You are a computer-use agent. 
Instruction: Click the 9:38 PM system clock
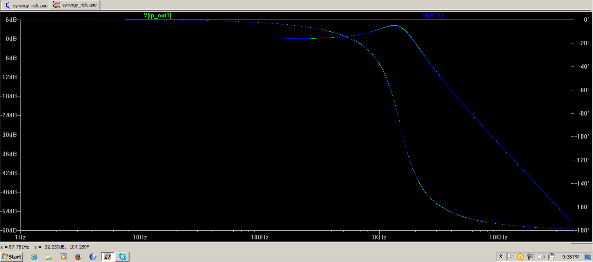coord(571,257)
